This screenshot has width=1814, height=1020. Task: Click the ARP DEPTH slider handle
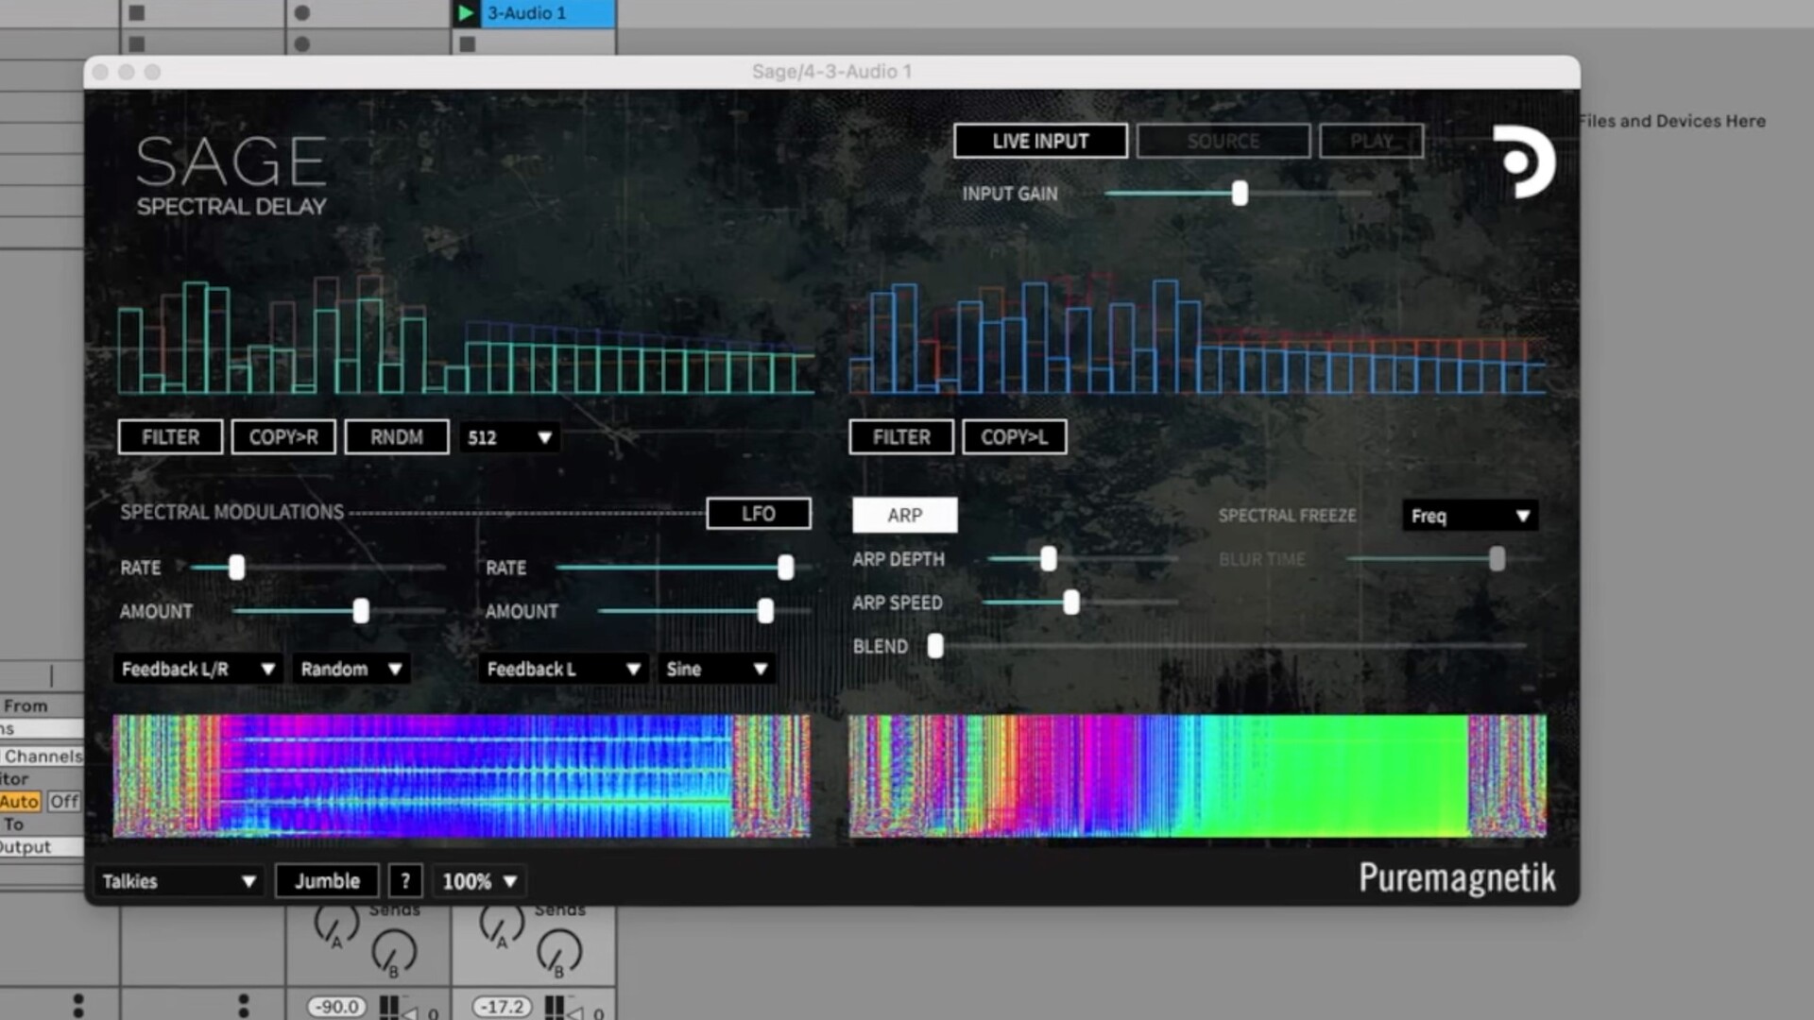click(1049, 559)
